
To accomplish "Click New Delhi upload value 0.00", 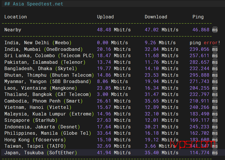I will 103,43.
